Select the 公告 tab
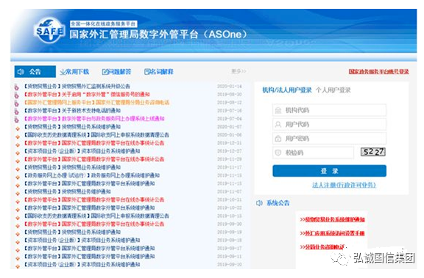 point(35,71)
